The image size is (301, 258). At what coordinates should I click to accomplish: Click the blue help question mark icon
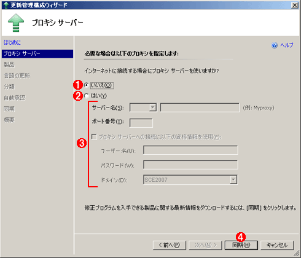275,45
